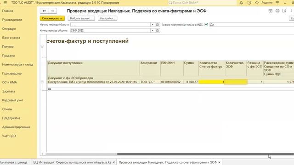Click the highlighted Количество ЭСФ cell

click(x=236, y=82)
